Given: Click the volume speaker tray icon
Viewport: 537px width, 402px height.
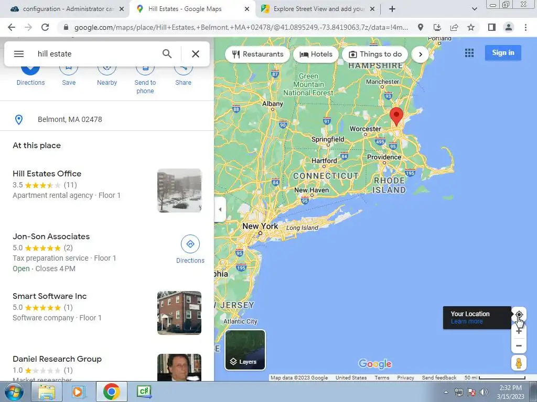Looking at the screenshot, I should (484, 392).
